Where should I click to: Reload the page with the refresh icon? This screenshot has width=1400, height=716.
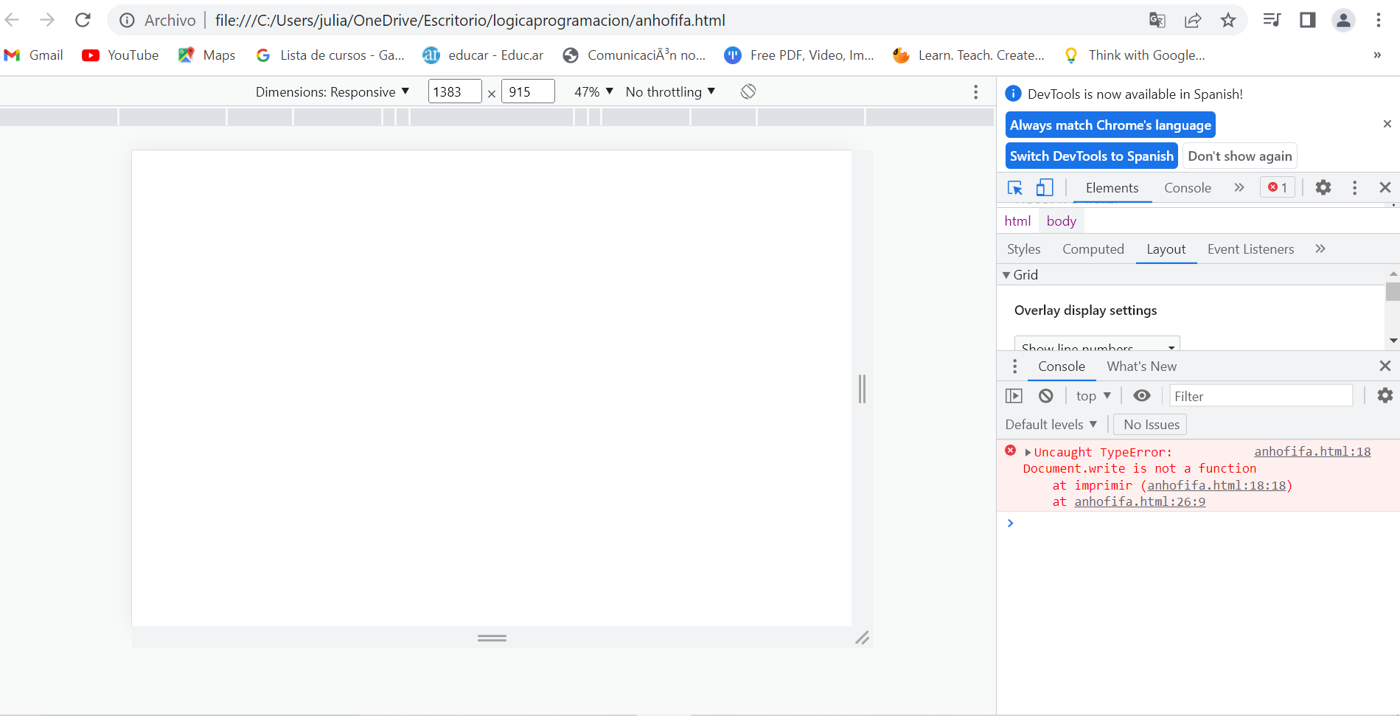click(x=83, y=20)
